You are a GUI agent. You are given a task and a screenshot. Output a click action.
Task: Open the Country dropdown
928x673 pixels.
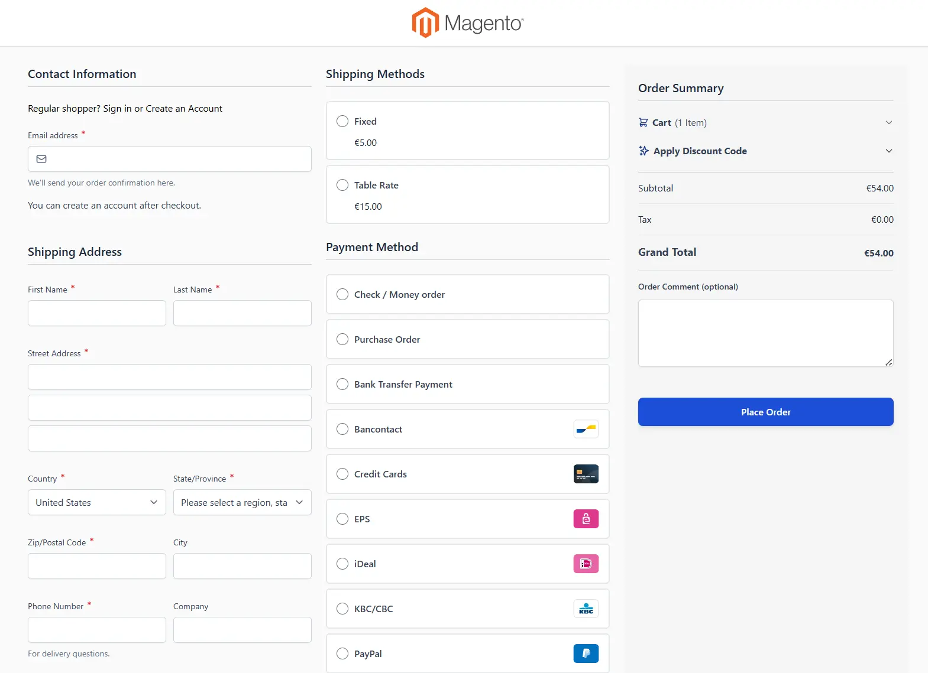[96, 502]
